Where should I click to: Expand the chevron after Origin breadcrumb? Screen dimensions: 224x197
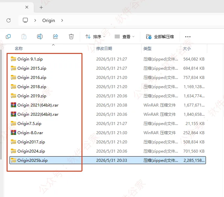coord(62,20)
